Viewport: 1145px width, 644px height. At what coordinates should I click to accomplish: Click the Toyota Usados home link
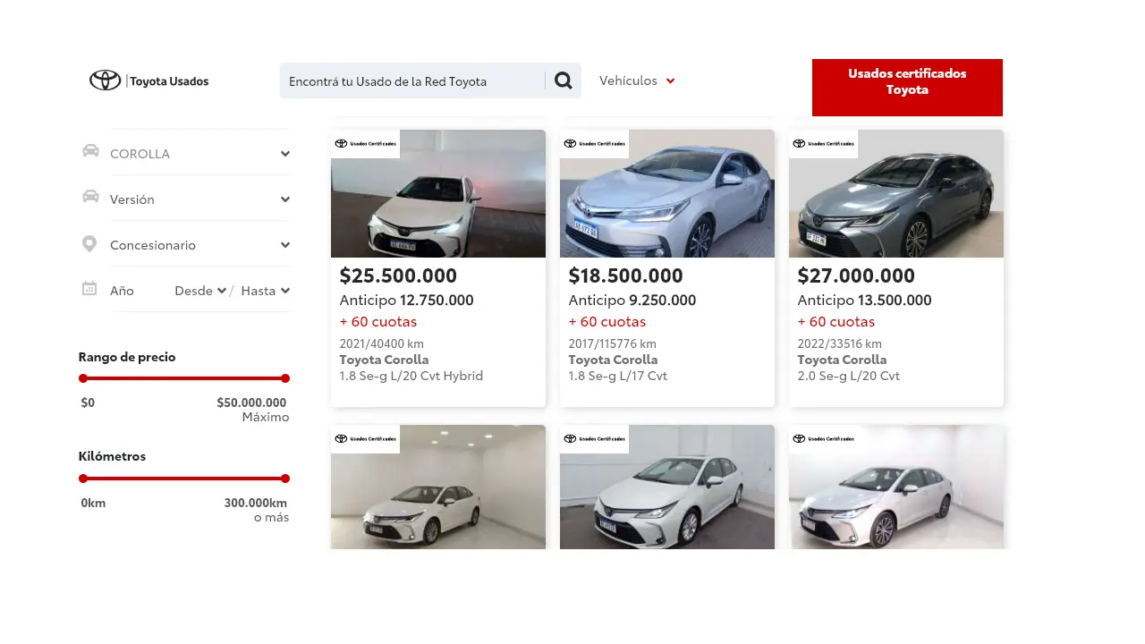pos(149,80)
